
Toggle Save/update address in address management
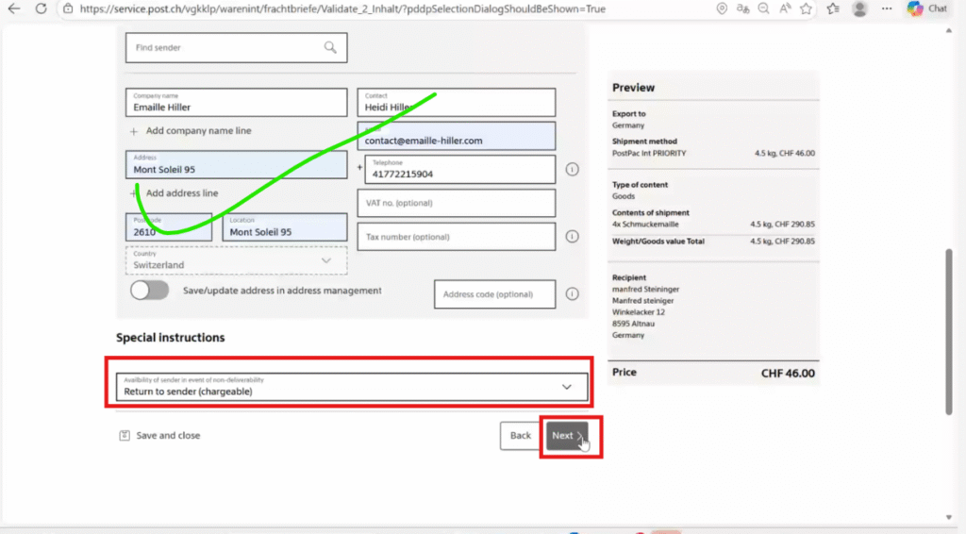point(149,291)
